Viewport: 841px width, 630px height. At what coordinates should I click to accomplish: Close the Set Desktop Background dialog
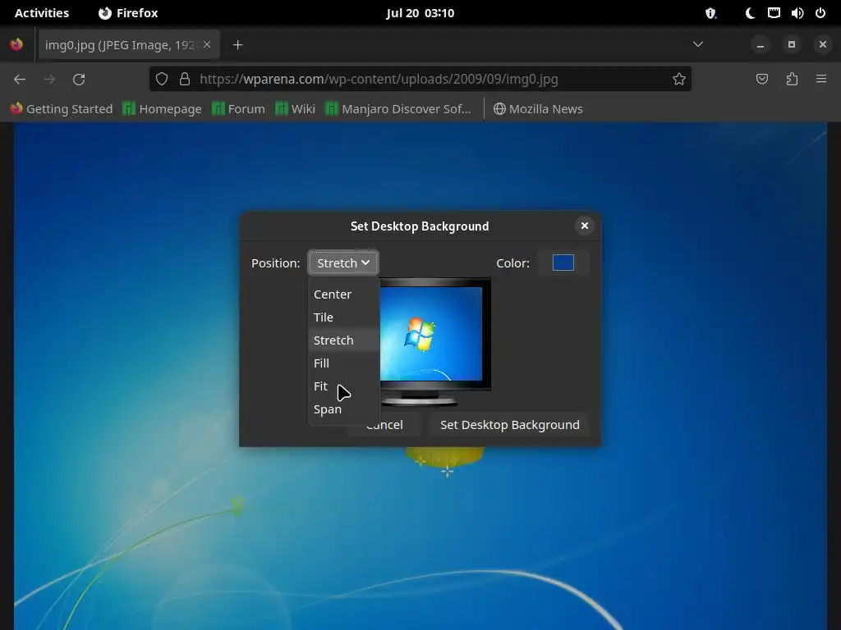point(585,226)
